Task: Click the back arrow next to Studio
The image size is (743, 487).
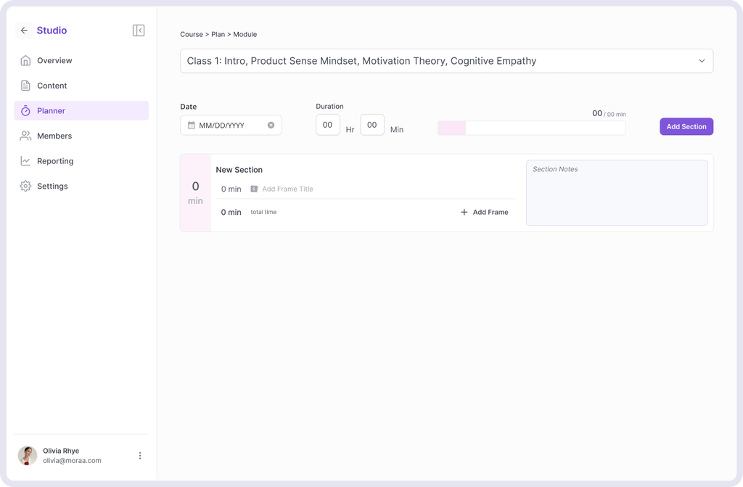Action: coord(24,30)
